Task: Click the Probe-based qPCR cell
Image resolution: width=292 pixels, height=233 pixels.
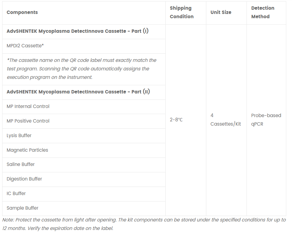Action: [266, 120]
